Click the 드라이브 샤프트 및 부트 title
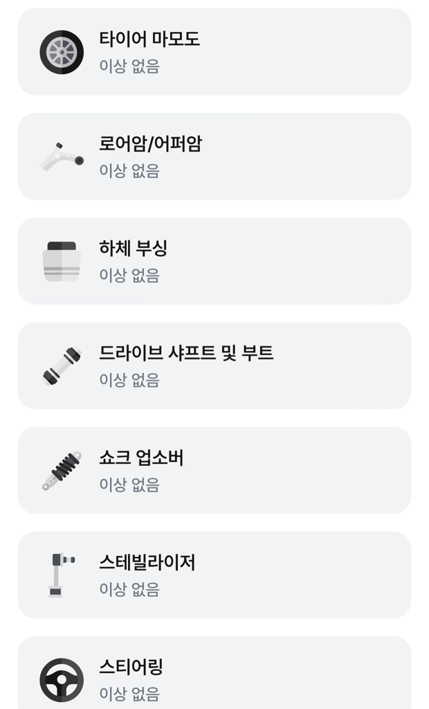The image size is (429, 709). click(186, 353)
